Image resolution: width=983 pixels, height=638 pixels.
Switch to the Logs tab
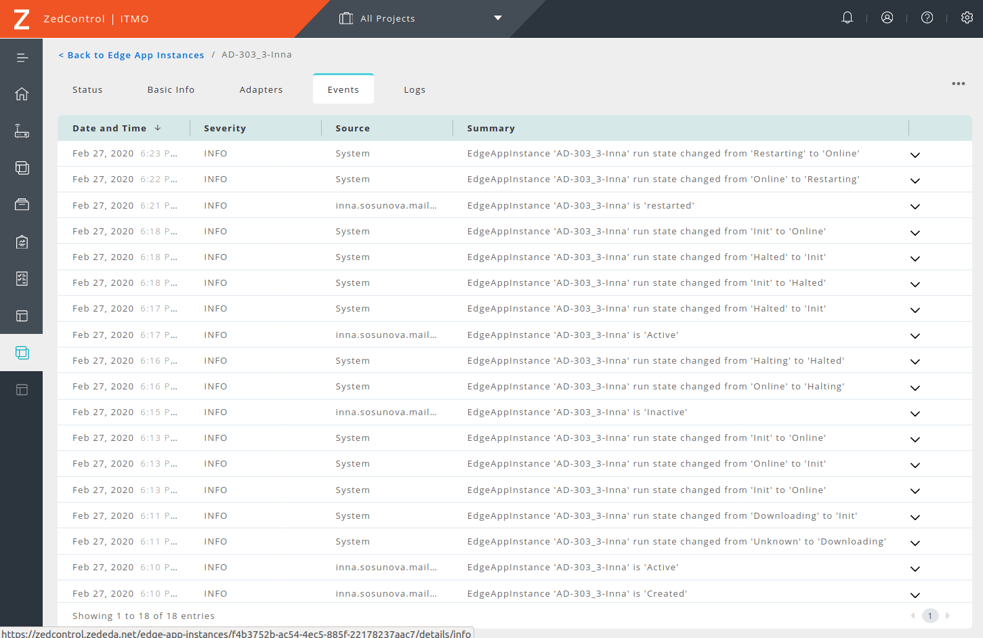pos(415,89)
